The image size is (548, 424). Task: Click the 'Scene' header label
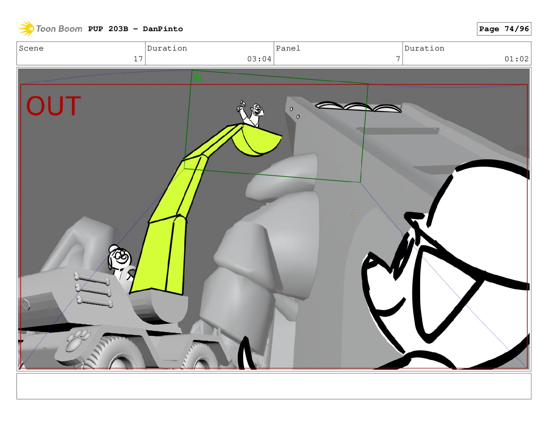pos(31,48)
